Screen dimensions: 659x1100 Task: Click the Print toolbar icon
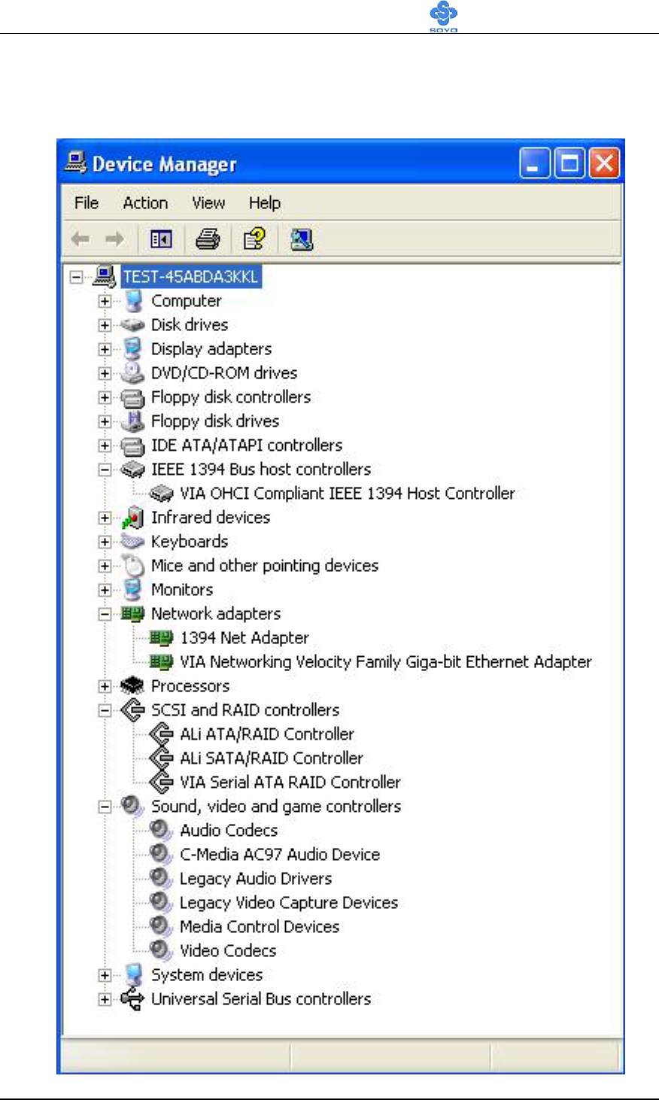[x=208, y=239]
